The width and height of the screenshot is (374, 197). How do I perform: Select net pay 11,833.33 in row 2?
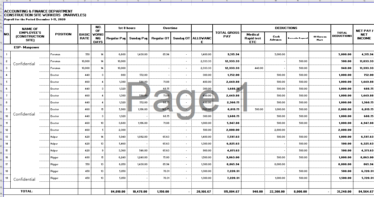tap(366, 61)
